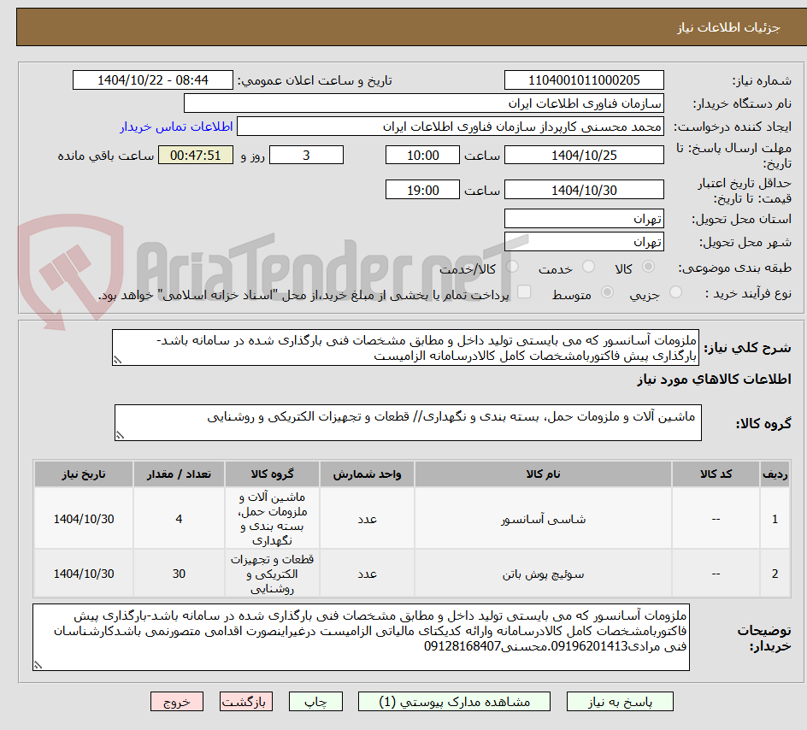Screen dimensions: 807x730
Task: Click the delivery city field تهران
Action: [x=584, y=242]
